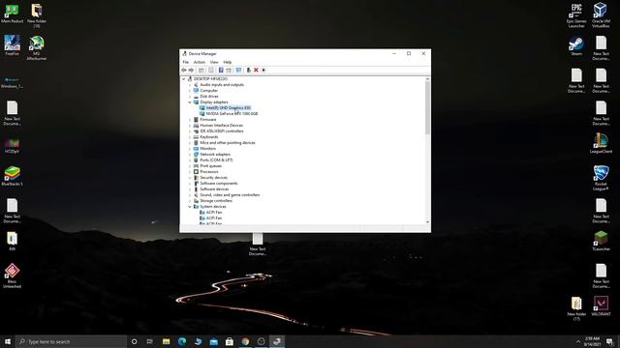Open LeagueClient desktop shortcut
Image resolution: width=620 pixels, height=348 pixels.
click(601, 143)
